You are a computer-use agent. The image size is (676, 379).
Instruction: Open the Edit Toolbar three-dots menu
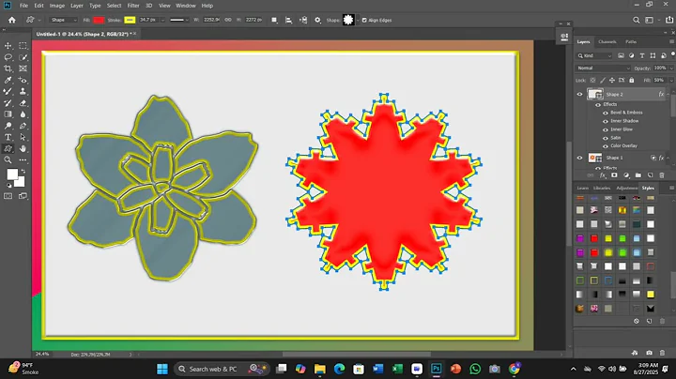(23, 160)
